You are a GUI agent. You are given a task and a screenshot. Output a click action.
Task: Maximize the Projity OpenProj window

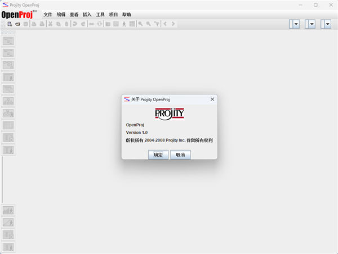coord(315,4)
